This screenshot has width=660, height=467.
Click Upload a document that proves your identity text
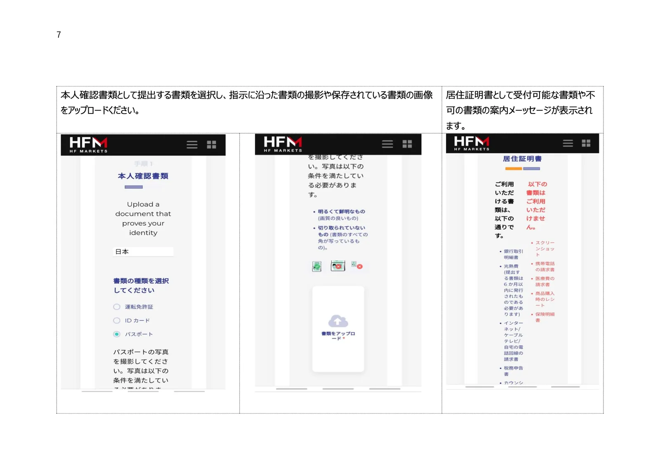pos(143,218)
